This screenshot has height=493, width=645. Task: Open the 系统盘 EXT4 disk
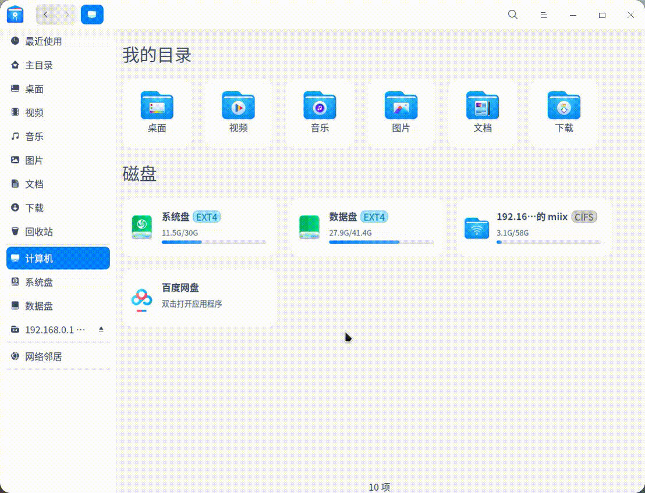tap(199, 227)
